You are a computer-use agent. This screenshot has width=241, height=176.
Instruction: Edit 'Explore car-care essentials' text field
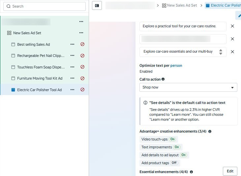click(183, 52)
